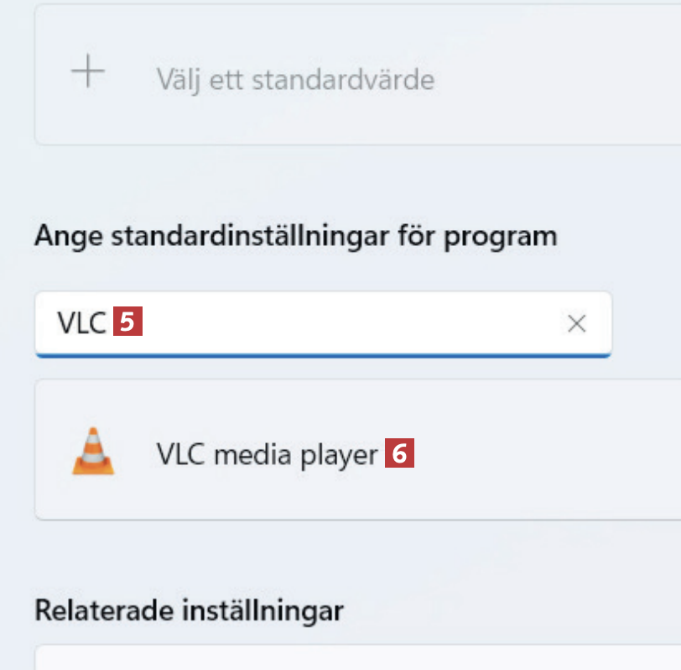This screenshot has height=670, width=681.
Task: Click empty space right of 'Välj ett standardvärde'
Action: [x=554, y=81]
